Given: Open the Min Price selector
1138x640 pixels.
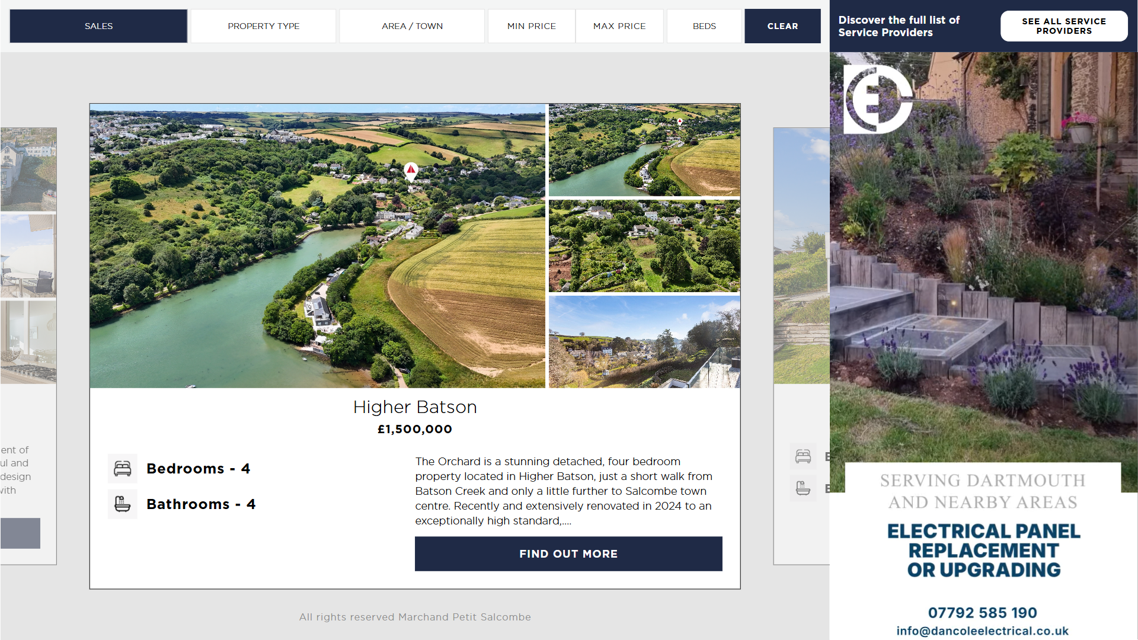Looking at the screenshot, I should tap(531, 26).
